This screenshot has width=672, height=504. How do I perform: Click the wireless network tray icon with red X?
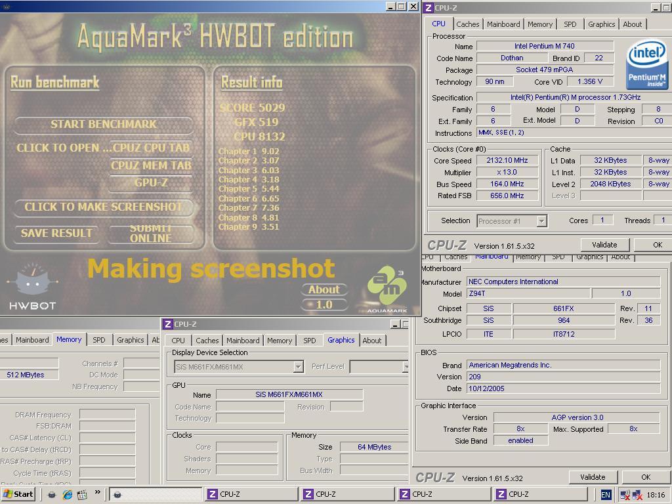coord(625,495)
